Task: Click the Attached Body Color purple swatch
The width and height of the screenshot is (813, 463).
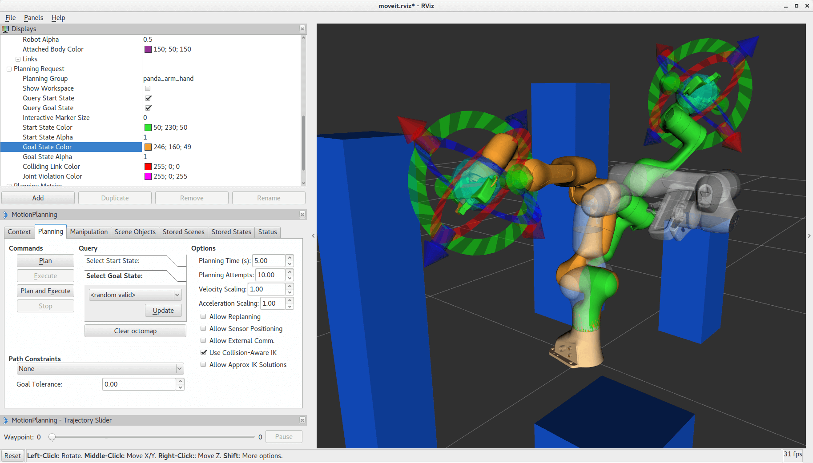Action: (x=148, y=49)
